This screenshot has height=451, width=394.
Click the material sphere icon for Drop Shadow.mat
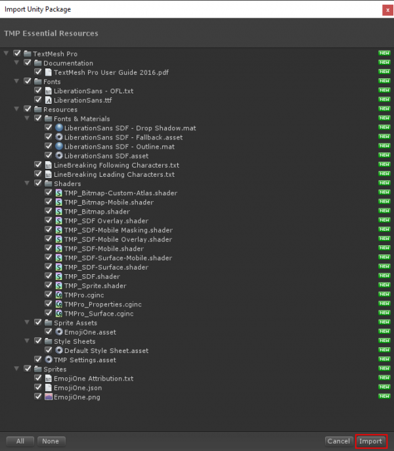pyautogui.click(x=58, y=128)
